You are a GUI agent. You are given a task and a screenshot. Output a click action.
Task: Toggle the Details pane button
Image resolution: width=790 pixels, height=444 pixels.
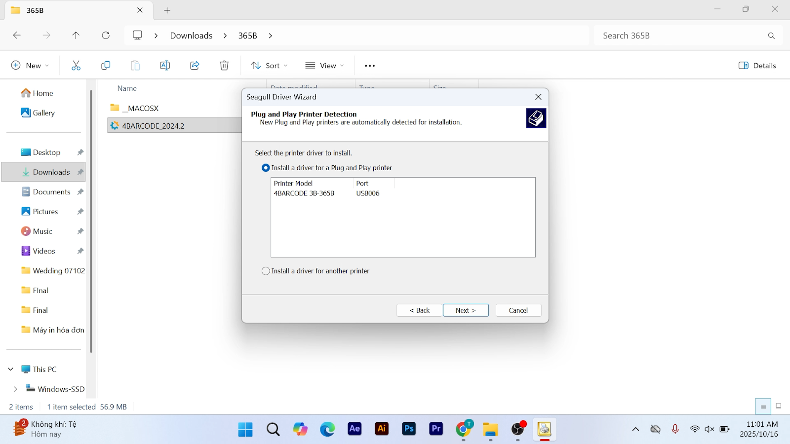tap(757, 66)
